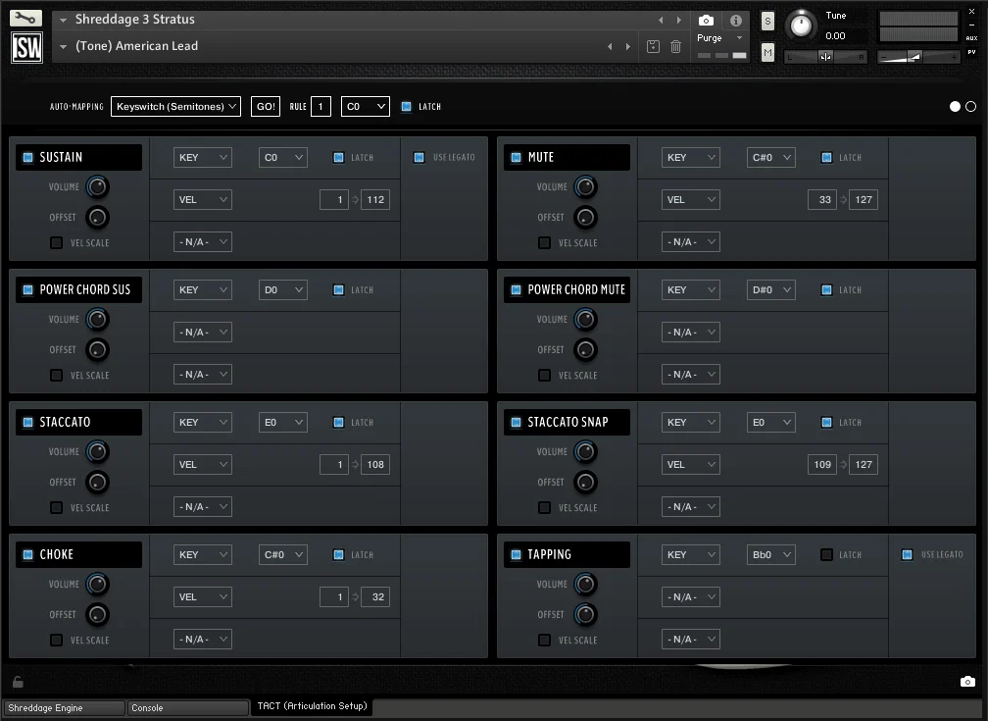Select the TACT (Articulation Setup) tab

coord(312,706)
